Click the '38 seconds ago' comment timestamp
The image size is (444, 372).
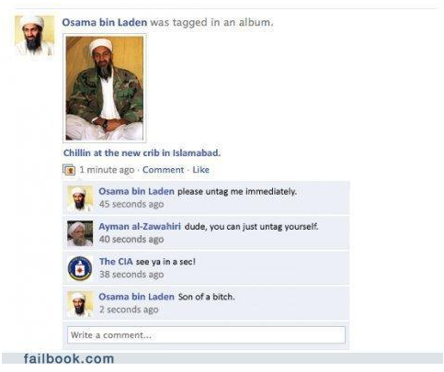click(131, 275)
